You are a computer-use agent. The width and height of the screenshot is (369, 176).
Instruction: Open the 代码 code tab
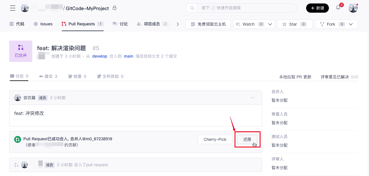[17, 24]
